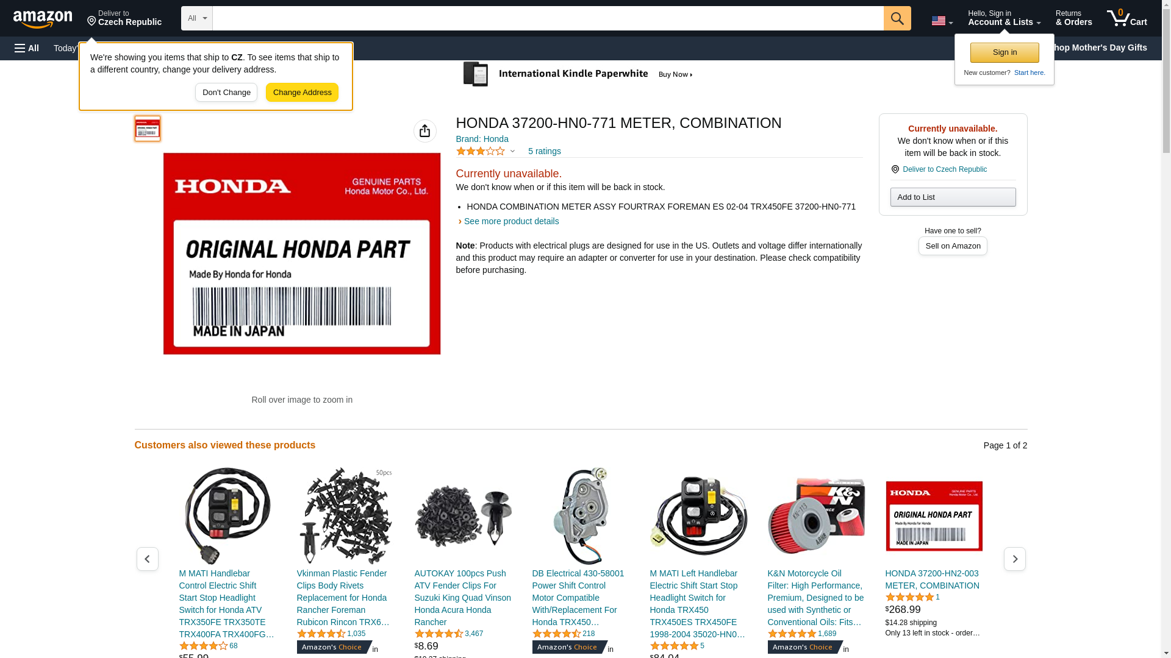Click the Add to List button
1171x658 pixels.
tap(953, 197)
